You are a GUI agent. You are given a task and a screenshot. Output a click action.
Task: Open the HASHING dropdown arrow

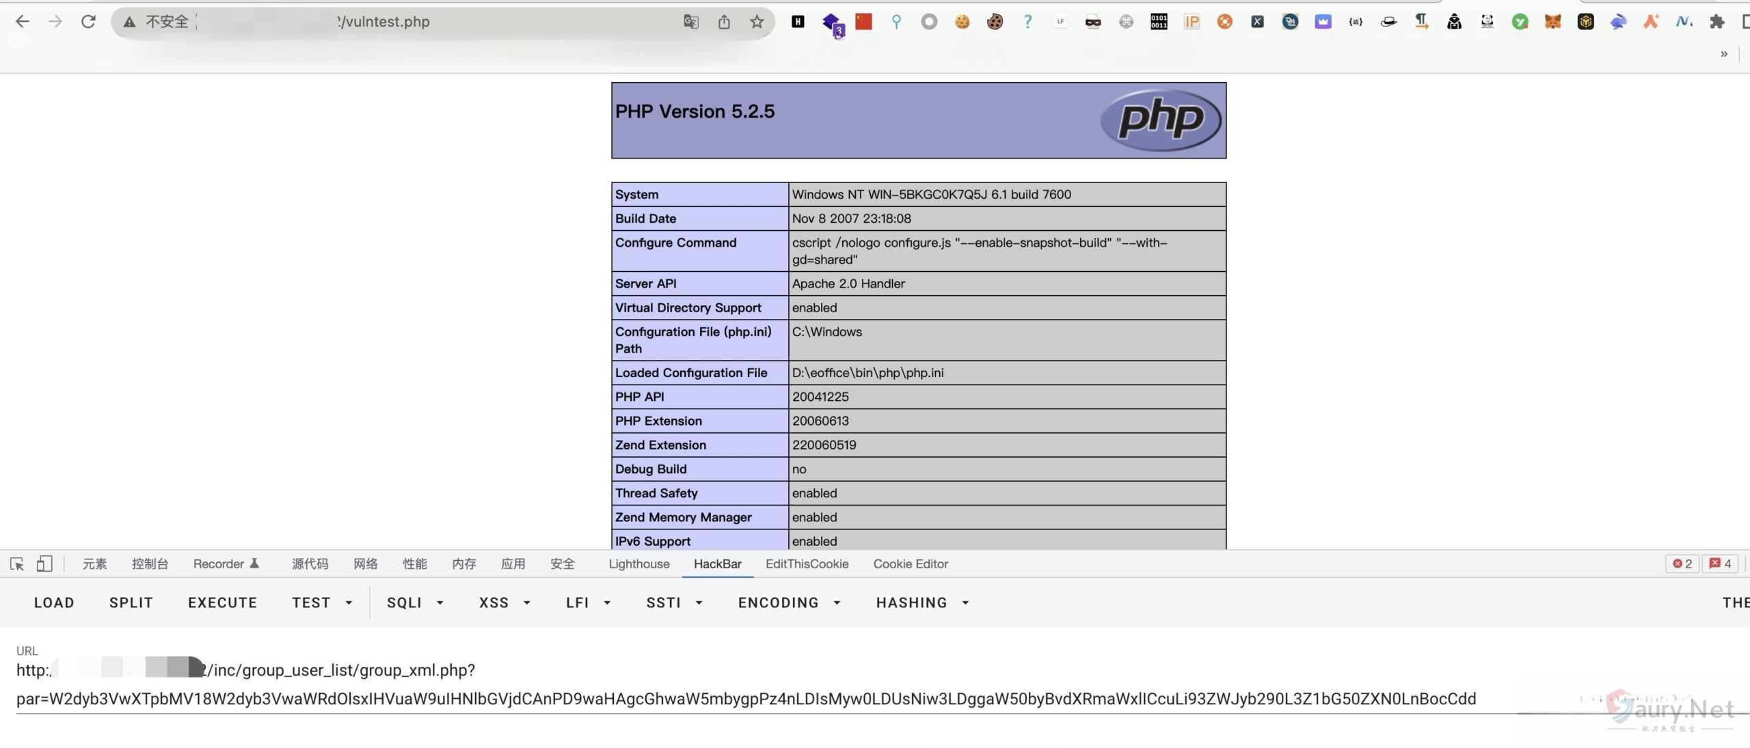(x=965, y=602)
